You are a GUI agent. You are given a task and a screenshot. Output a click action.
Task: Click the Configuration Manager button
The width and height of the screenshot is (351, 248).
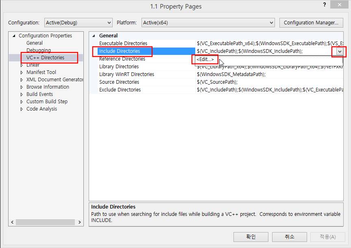pyautogui.click(x=311, y=23)
